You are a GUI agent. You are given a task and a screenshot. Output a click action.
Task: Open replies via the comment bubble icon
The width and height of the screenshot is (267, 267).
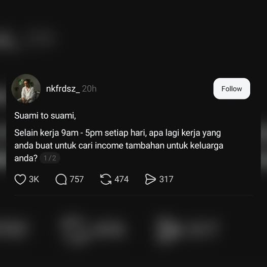coord(61,179)
